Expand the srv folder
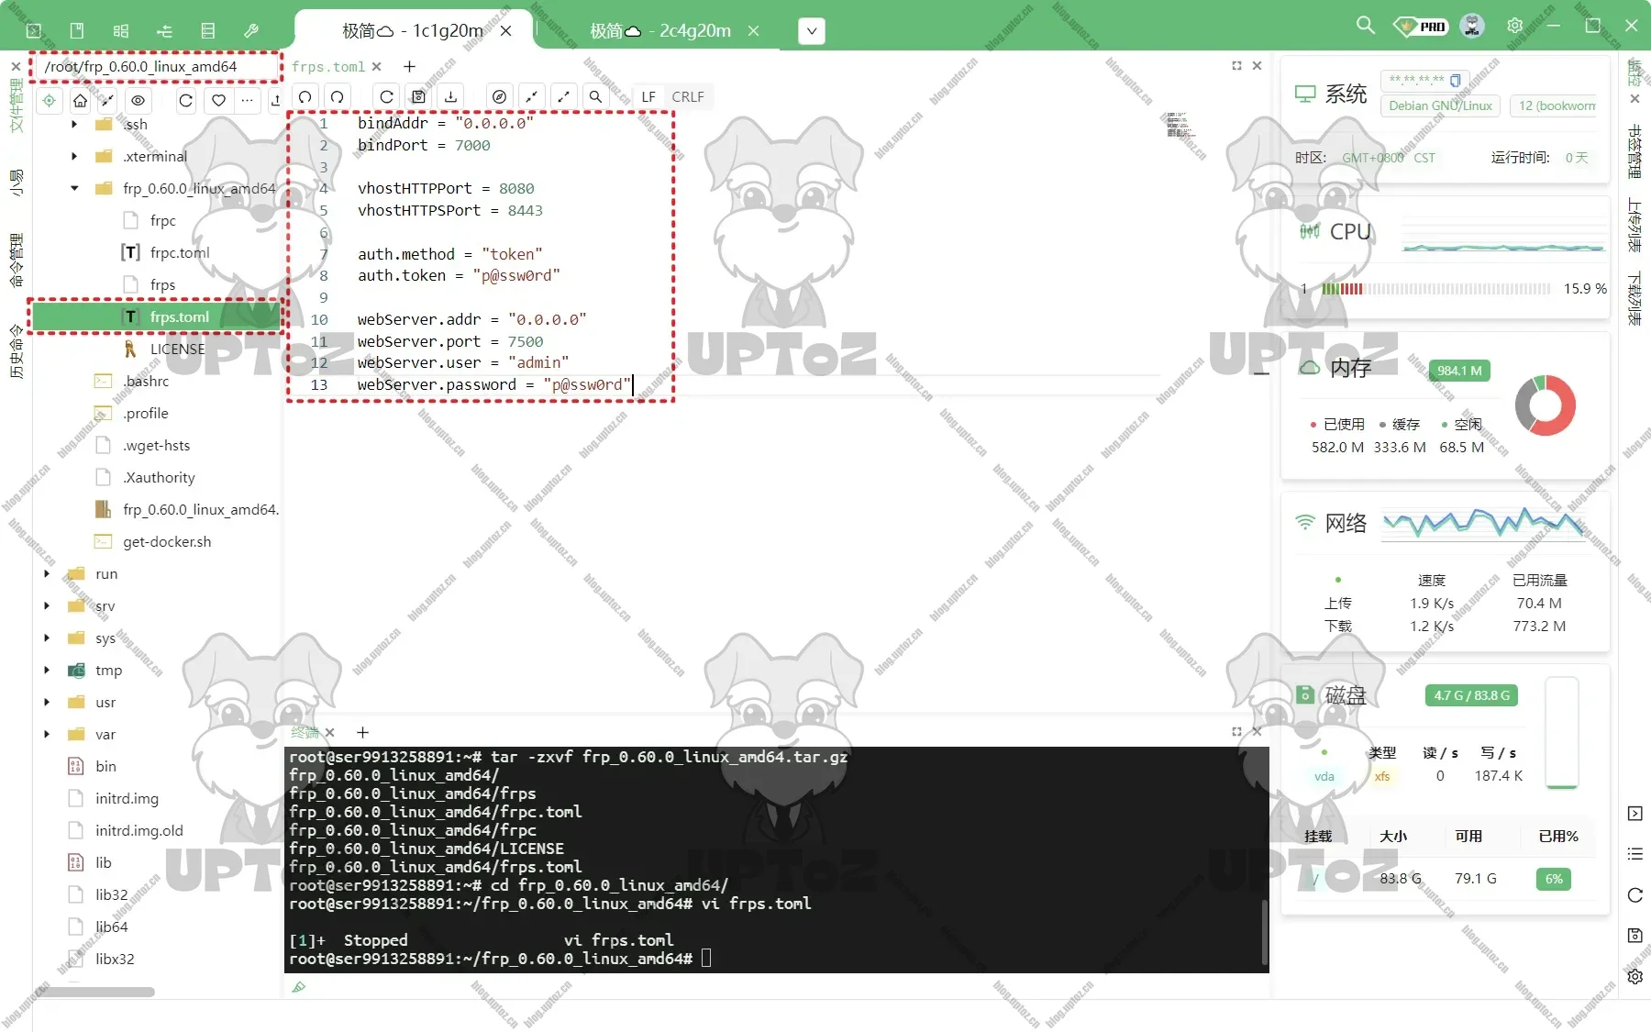The height and width of the screenshot is (1032, 1651). [x=47, y=605]
